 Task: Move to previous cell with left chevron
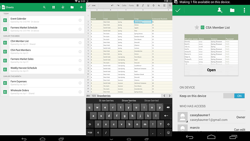[164, 96]
